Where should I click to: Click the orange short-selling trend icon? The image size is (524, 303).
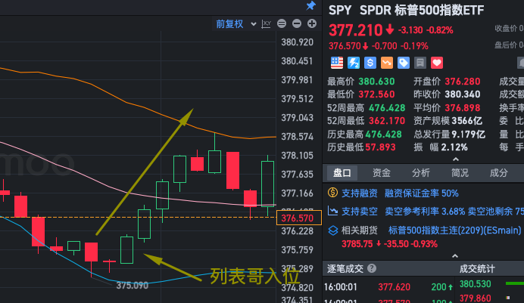387,63
